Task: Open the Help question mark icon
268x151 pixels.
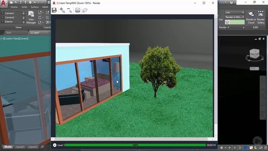Action: click(231, 3)
